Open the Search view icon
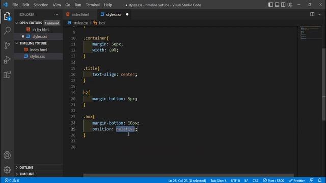Screen dimensions: 326x183 click(7, 30)
